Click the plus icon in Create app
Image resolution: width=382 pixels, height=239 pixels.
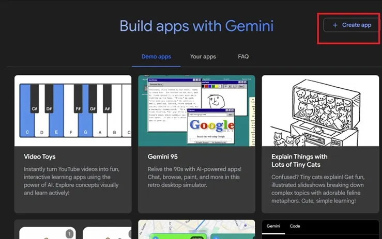click(335, 25)
